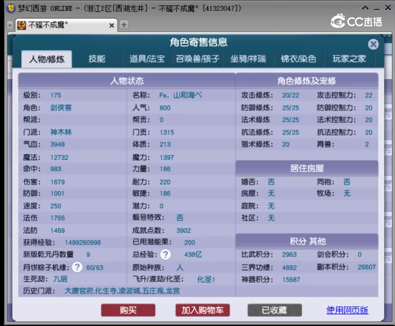Close the 不骚不成魔 tab
This screenshot has width=395, height=326.
pyautogui.click(x=112, y=25)
